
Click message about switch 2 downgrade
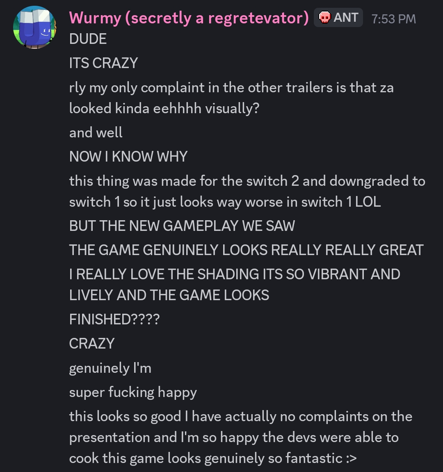click(247, 192)
